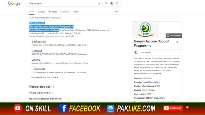Click the magnifier search button
This screenshot has width=205, height=115.
(117, 4)
